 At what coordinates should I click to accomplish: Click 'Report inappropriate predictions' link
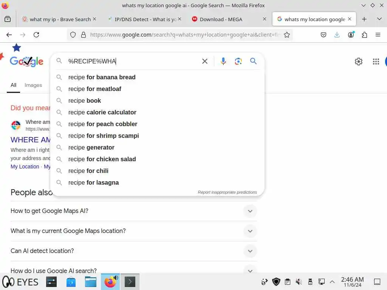click(227, 192)
